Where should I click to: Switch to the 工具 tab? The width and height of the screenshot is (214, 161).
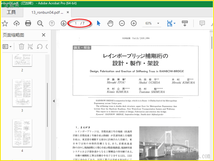pyautogui.click(x=11, y=12)
